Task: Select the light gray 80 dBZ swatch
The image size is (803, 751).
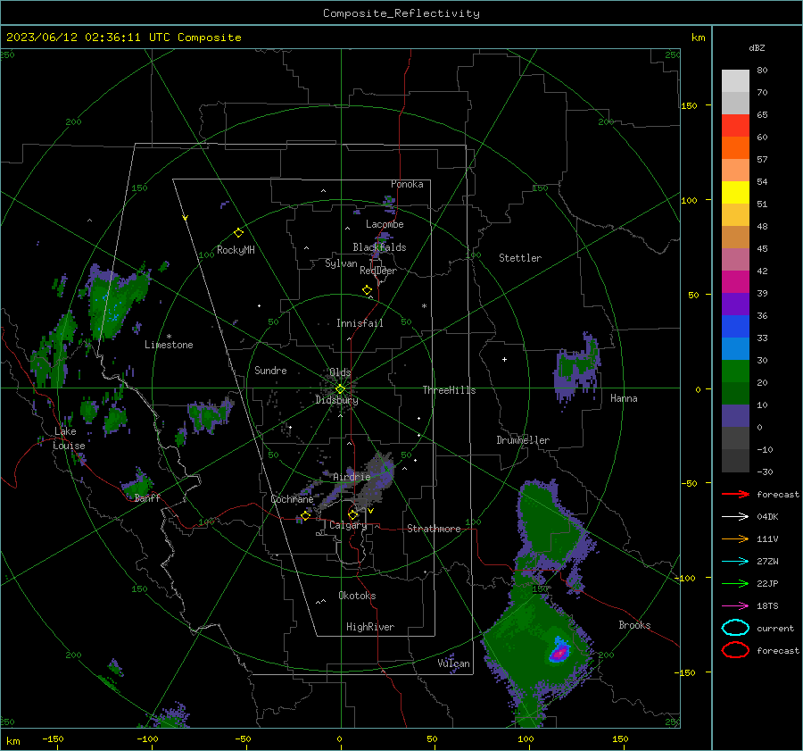Action: click(735, 80)
